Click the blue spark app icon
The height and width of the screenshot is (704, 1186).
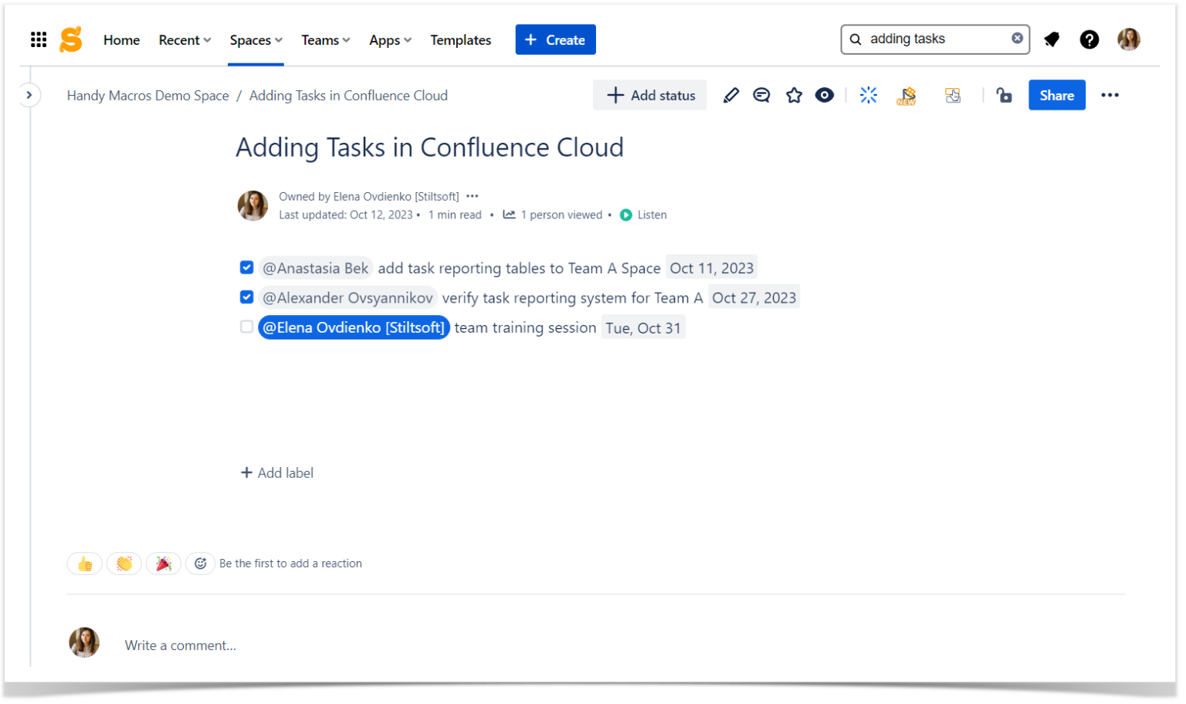point(868,95)
